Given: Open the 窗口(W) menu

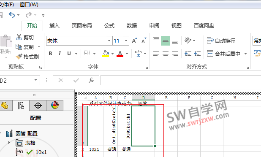Looking at the screenshot, I should (29, 5).
